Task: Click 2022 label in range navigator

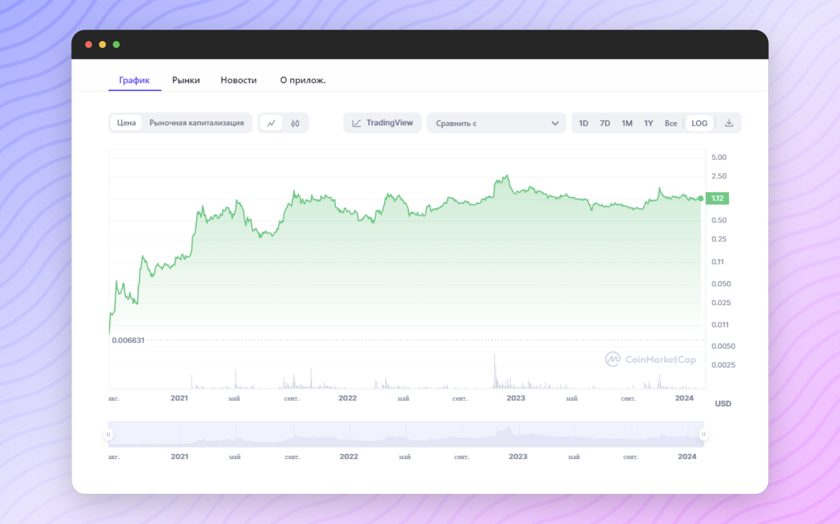Action: [349, 456]
